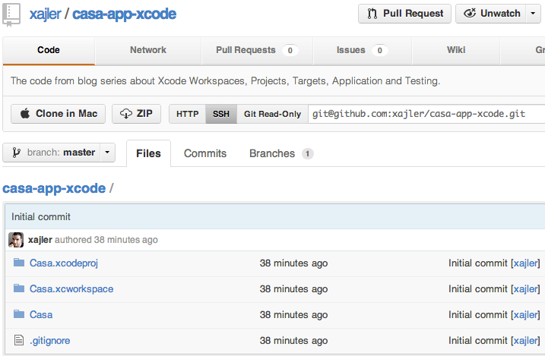Select the Code tab
This screenshot has height=356, width=545.
(x=49, y=50)
